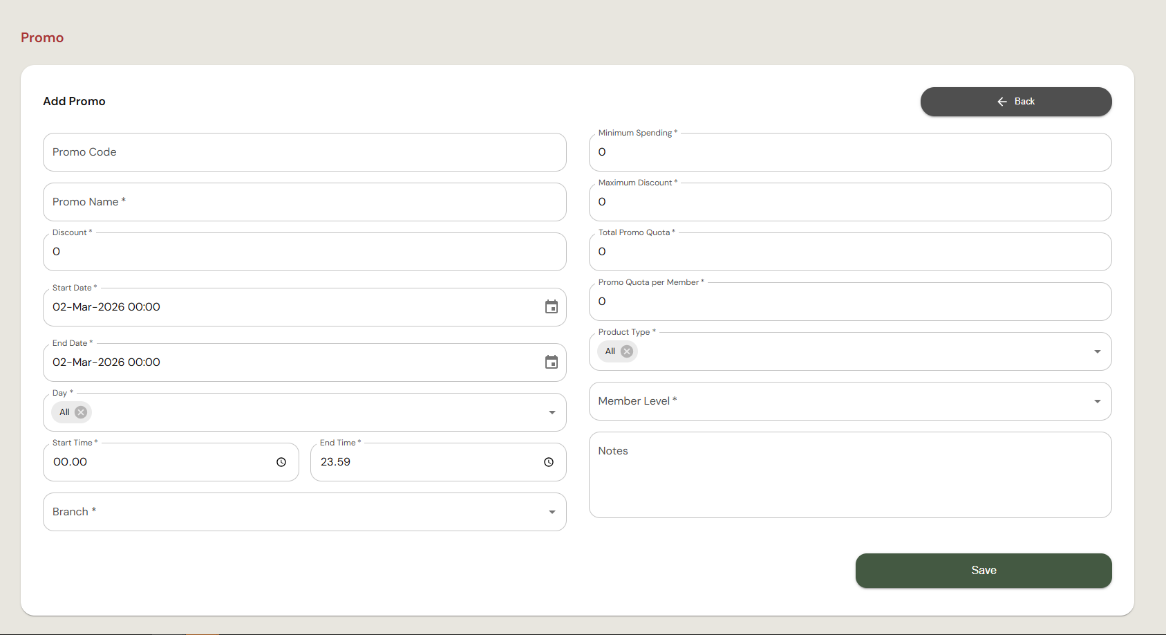The width and height of the screenshot is (1166, 635).
Task: Remove the All chip in Product Type
Action: point(627,351)
